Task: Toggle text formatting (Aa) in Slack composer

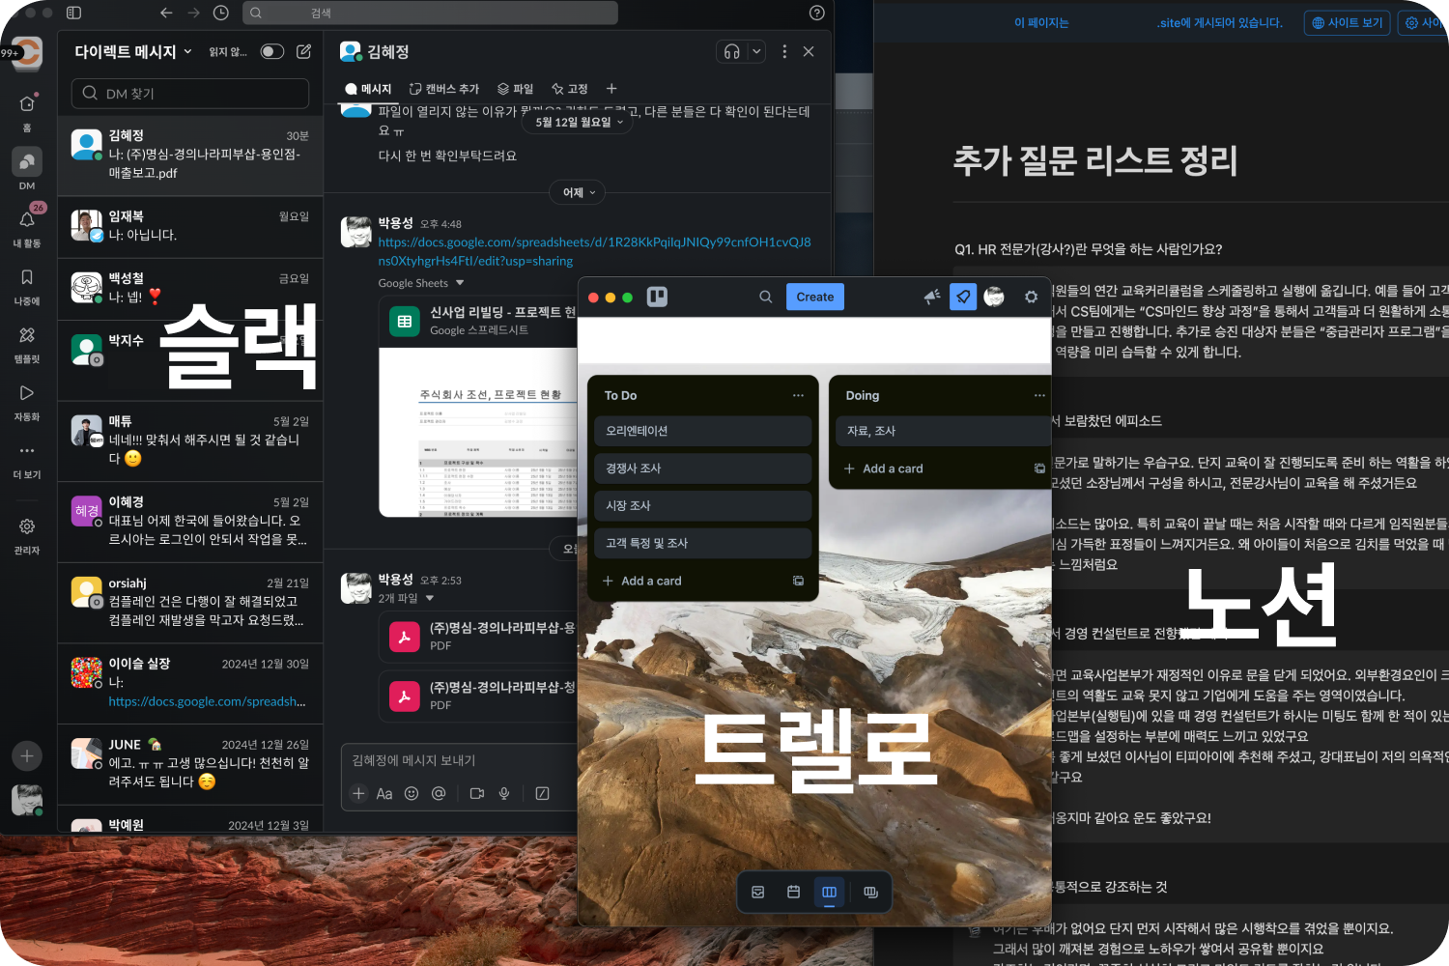Action: click(384, 793)
